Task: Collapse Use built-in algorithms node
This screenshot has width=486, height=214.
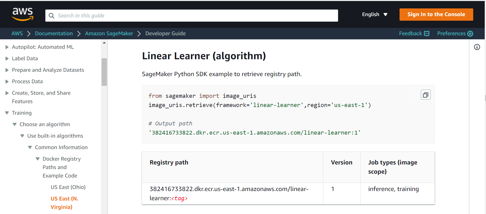Action: pos(22,136)
